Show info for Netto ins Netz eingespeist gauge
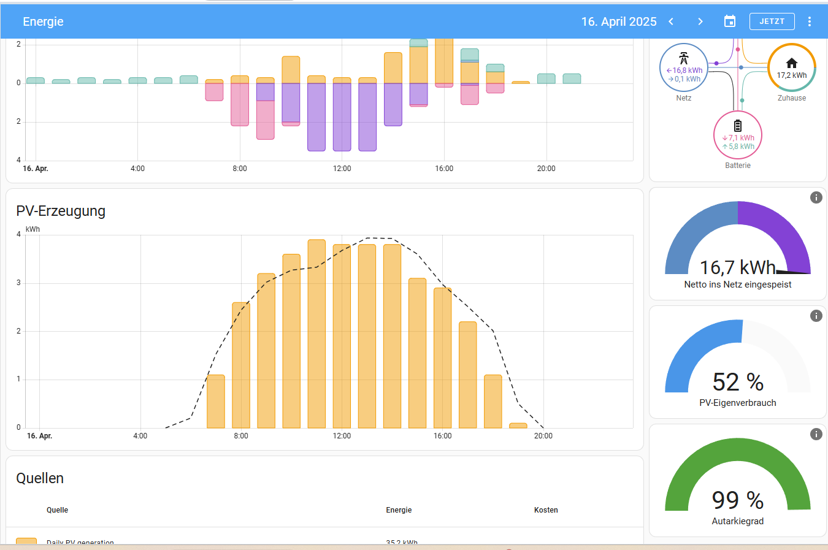Screen dimensions: 828x550 (x=816, y=197)
